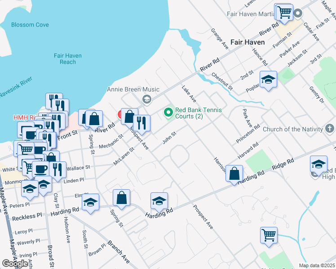The image size is (336, 269).
Task: Click the shopping cart marker in the southeast corner
Action: click(x=269, y=236)
